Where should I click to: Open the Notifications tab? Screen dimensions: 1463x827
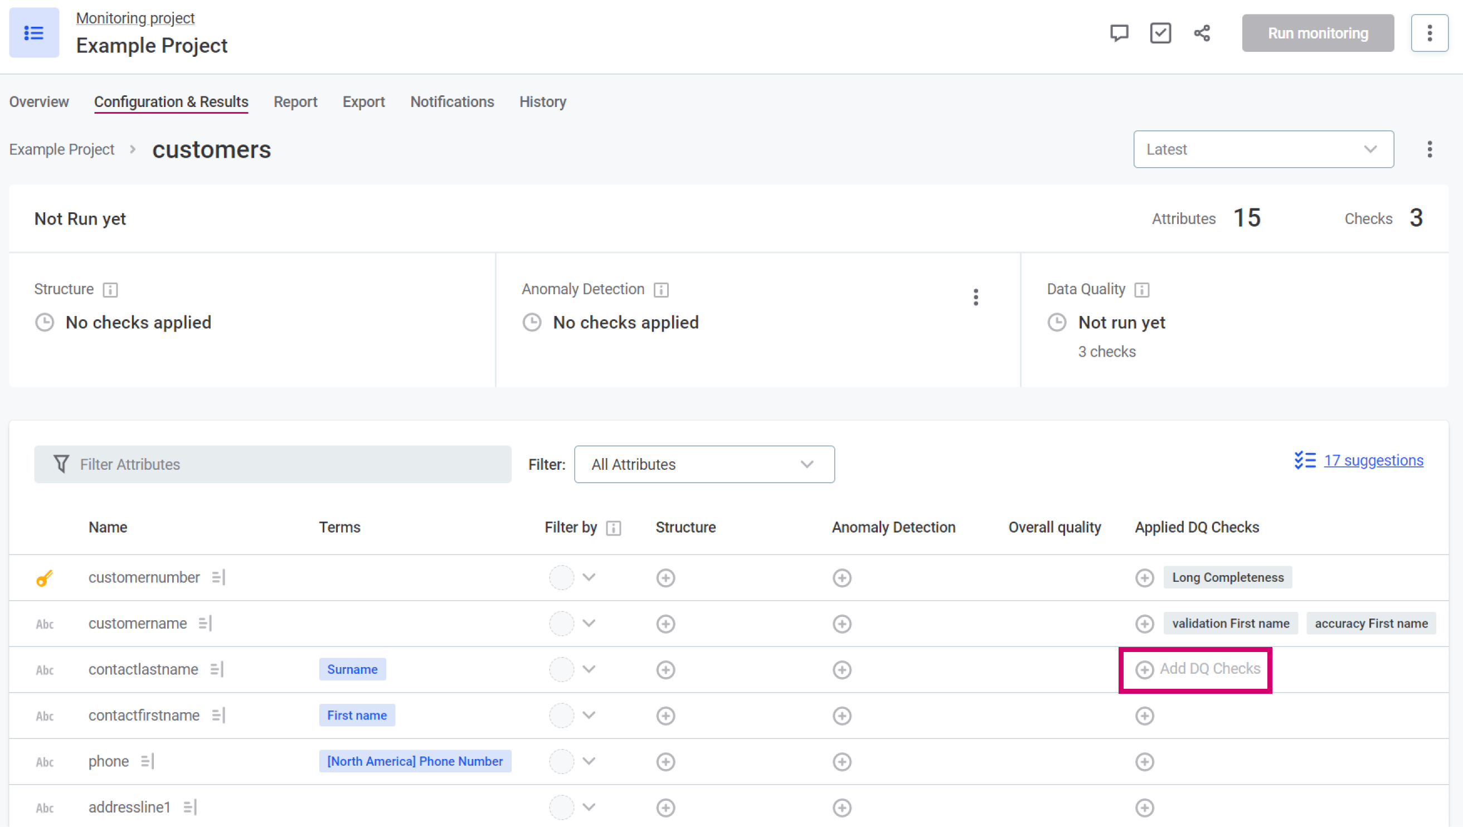pyautogui.click(x=452, y=101)
